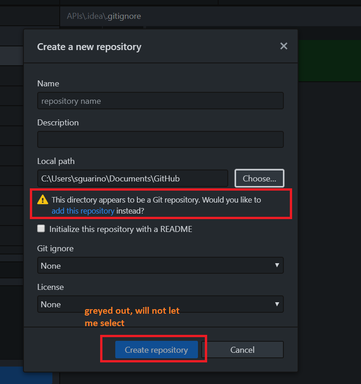361x384 pixels.
Task: Click the License dropdown arrow
Action: [x=277, y=304]
